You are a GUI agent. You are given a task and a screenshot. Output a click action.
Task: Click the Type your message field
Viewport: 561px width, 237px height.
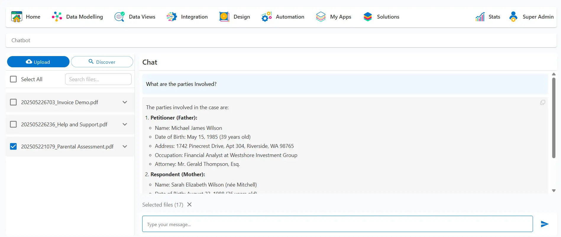[x=337, y=224]
